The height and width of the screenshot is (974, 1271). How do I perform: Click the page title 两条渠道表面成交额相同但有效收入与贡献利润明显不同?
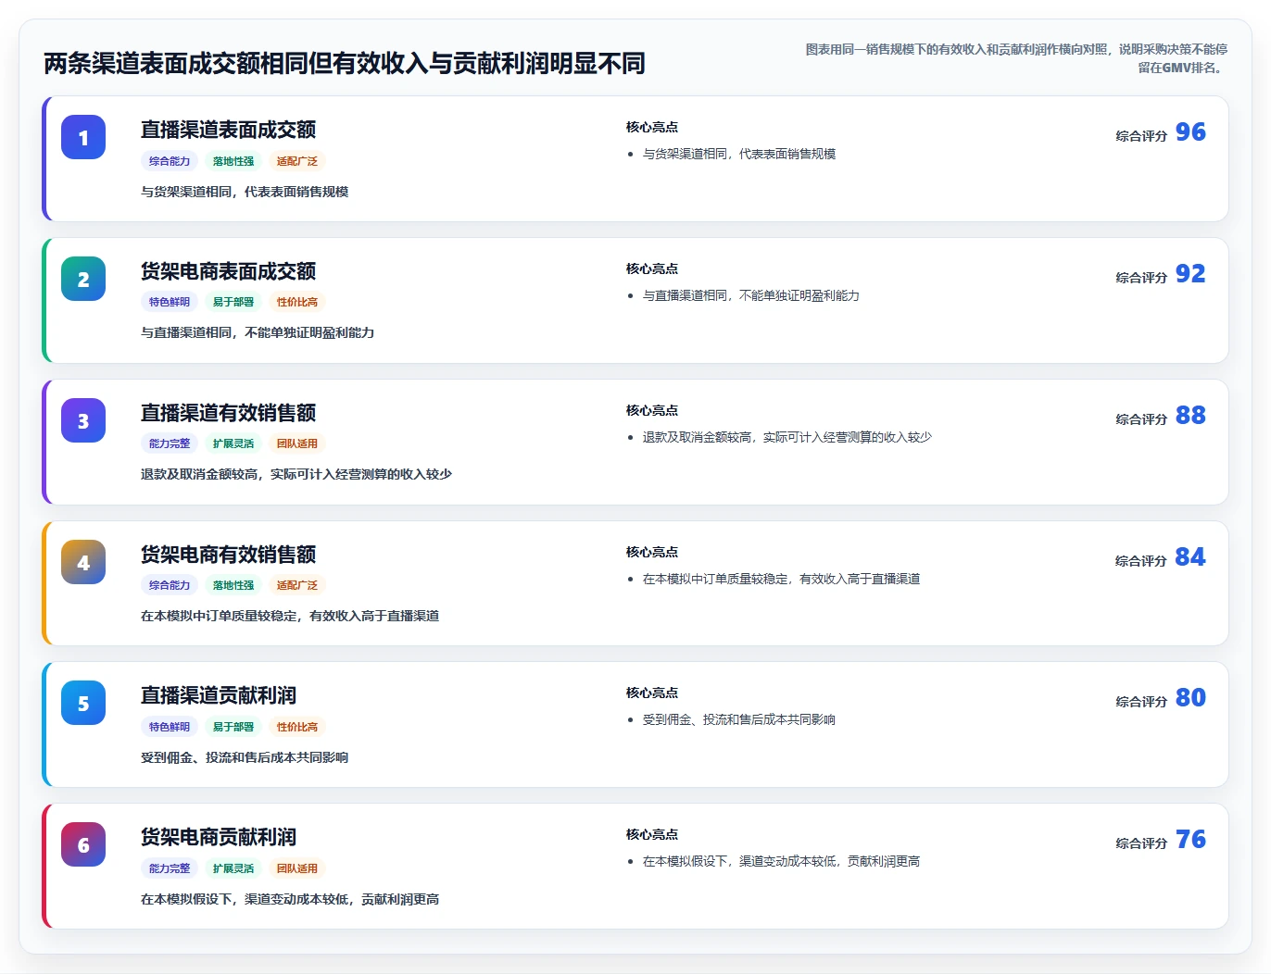coord(345,63)
